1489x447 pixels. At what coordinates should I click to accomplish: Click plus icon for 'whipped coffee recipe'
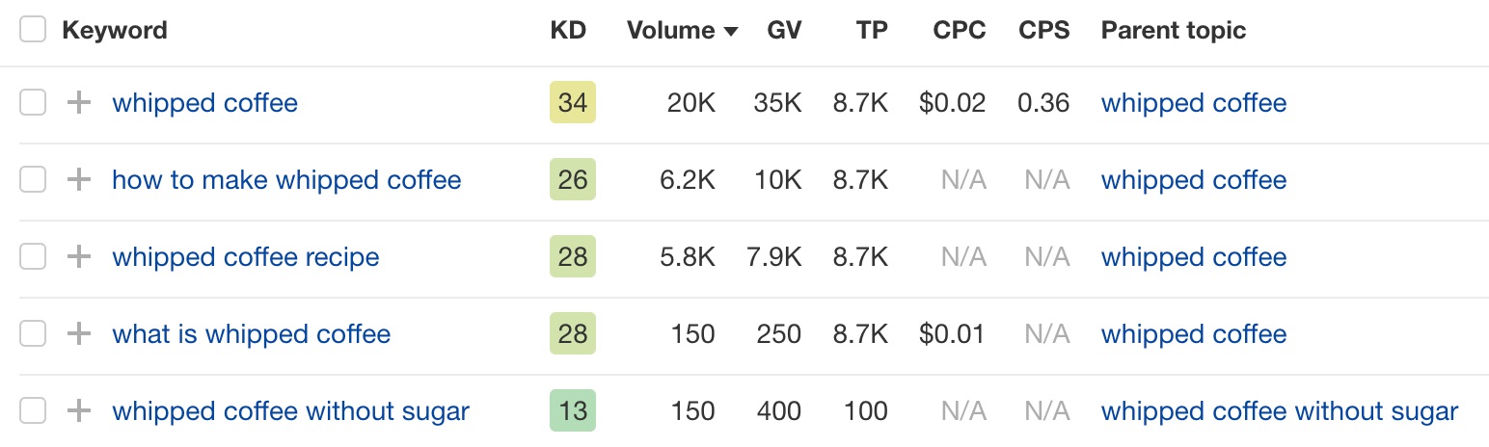coord(79,257)
